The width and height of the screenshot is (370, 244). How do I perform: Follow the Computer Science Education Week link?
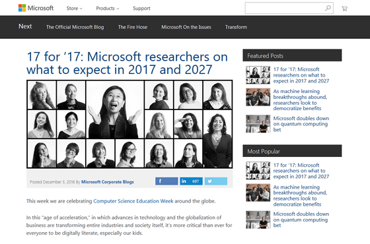[133, 201]
